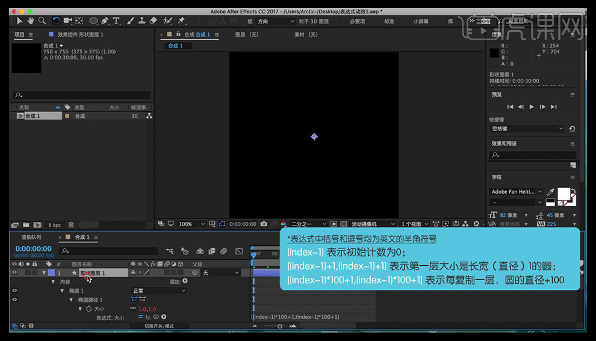The width and height of the screenshot is (596, 341).
Task: Select the Eraser tool
Action: tap(153, 21)
